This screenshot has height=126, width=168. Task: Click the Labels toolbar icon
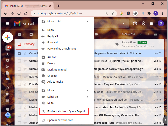coord(97,34)
